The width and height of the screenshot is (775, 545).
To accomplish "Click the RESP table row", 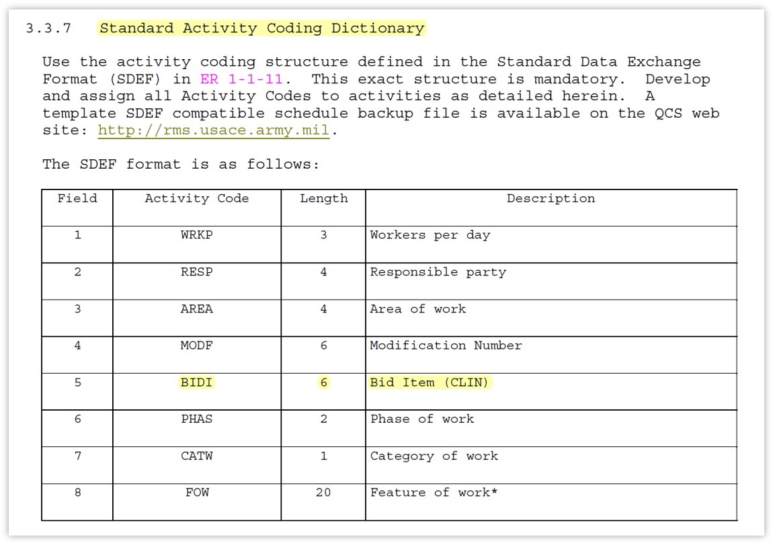I will point(196,271).
